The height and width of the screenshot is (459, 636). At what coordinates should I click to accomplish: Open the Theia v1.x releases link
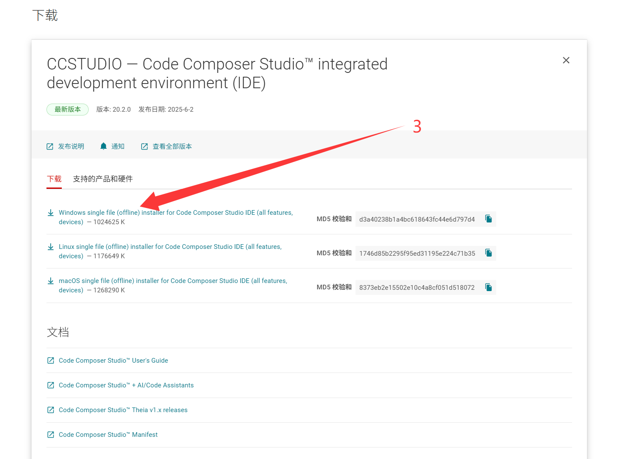pyautogui.click(x=123, y=410)
